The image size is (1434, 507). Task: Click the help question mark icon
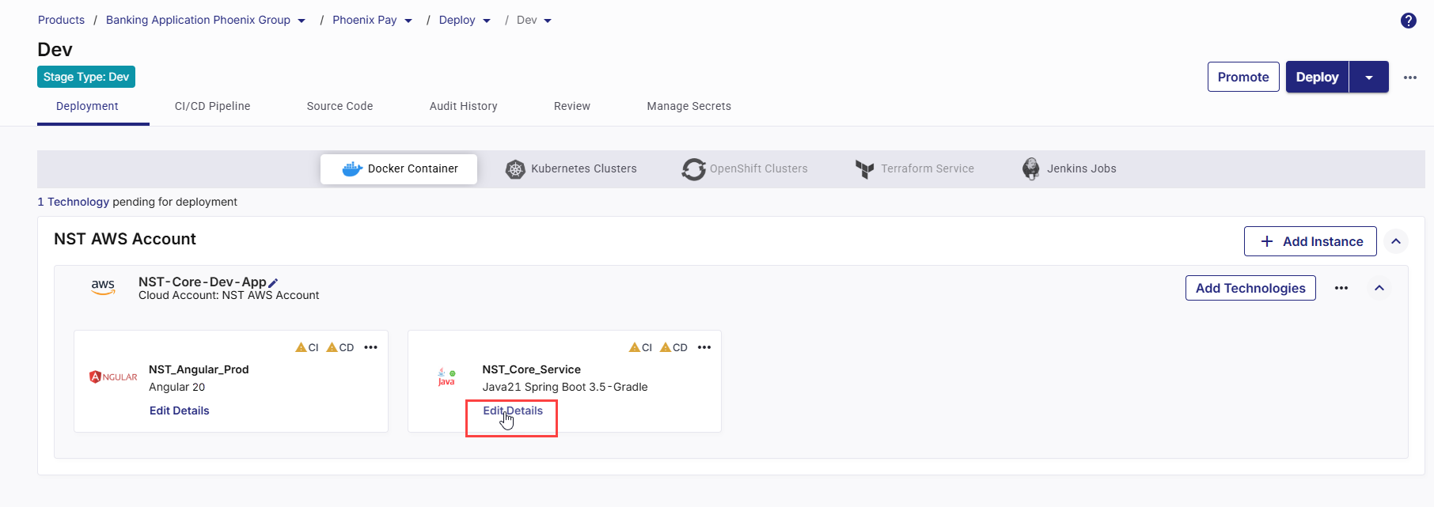click(x=1408, y=21)
